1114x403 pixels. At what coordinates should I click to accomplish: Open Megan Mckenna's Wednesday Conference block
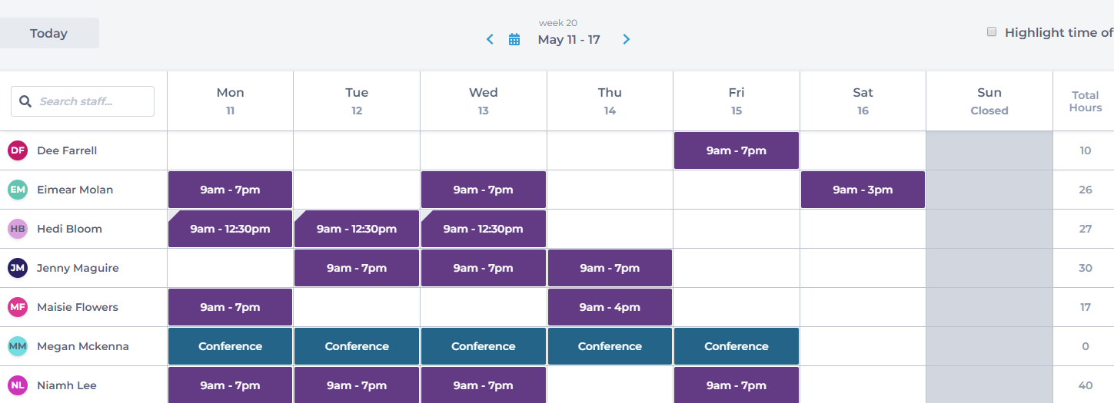point(484,346)
